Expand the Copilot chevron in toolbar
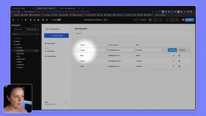This screenshot has height=116, width=206. (x=51, y=20)
